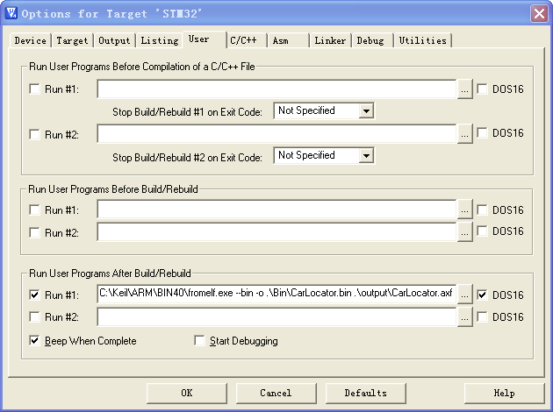This screenshot has width=553, height=412.
Task: Enable Run #2 before Build/Rebuild checkbox
Action: click(x=34, y=232)
